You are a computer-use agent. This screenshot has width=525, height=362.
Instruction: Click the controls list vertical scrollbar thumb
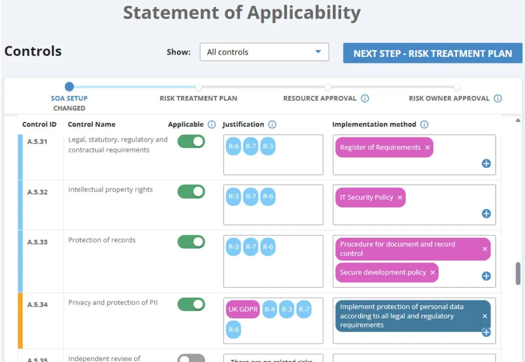(518, 274)
